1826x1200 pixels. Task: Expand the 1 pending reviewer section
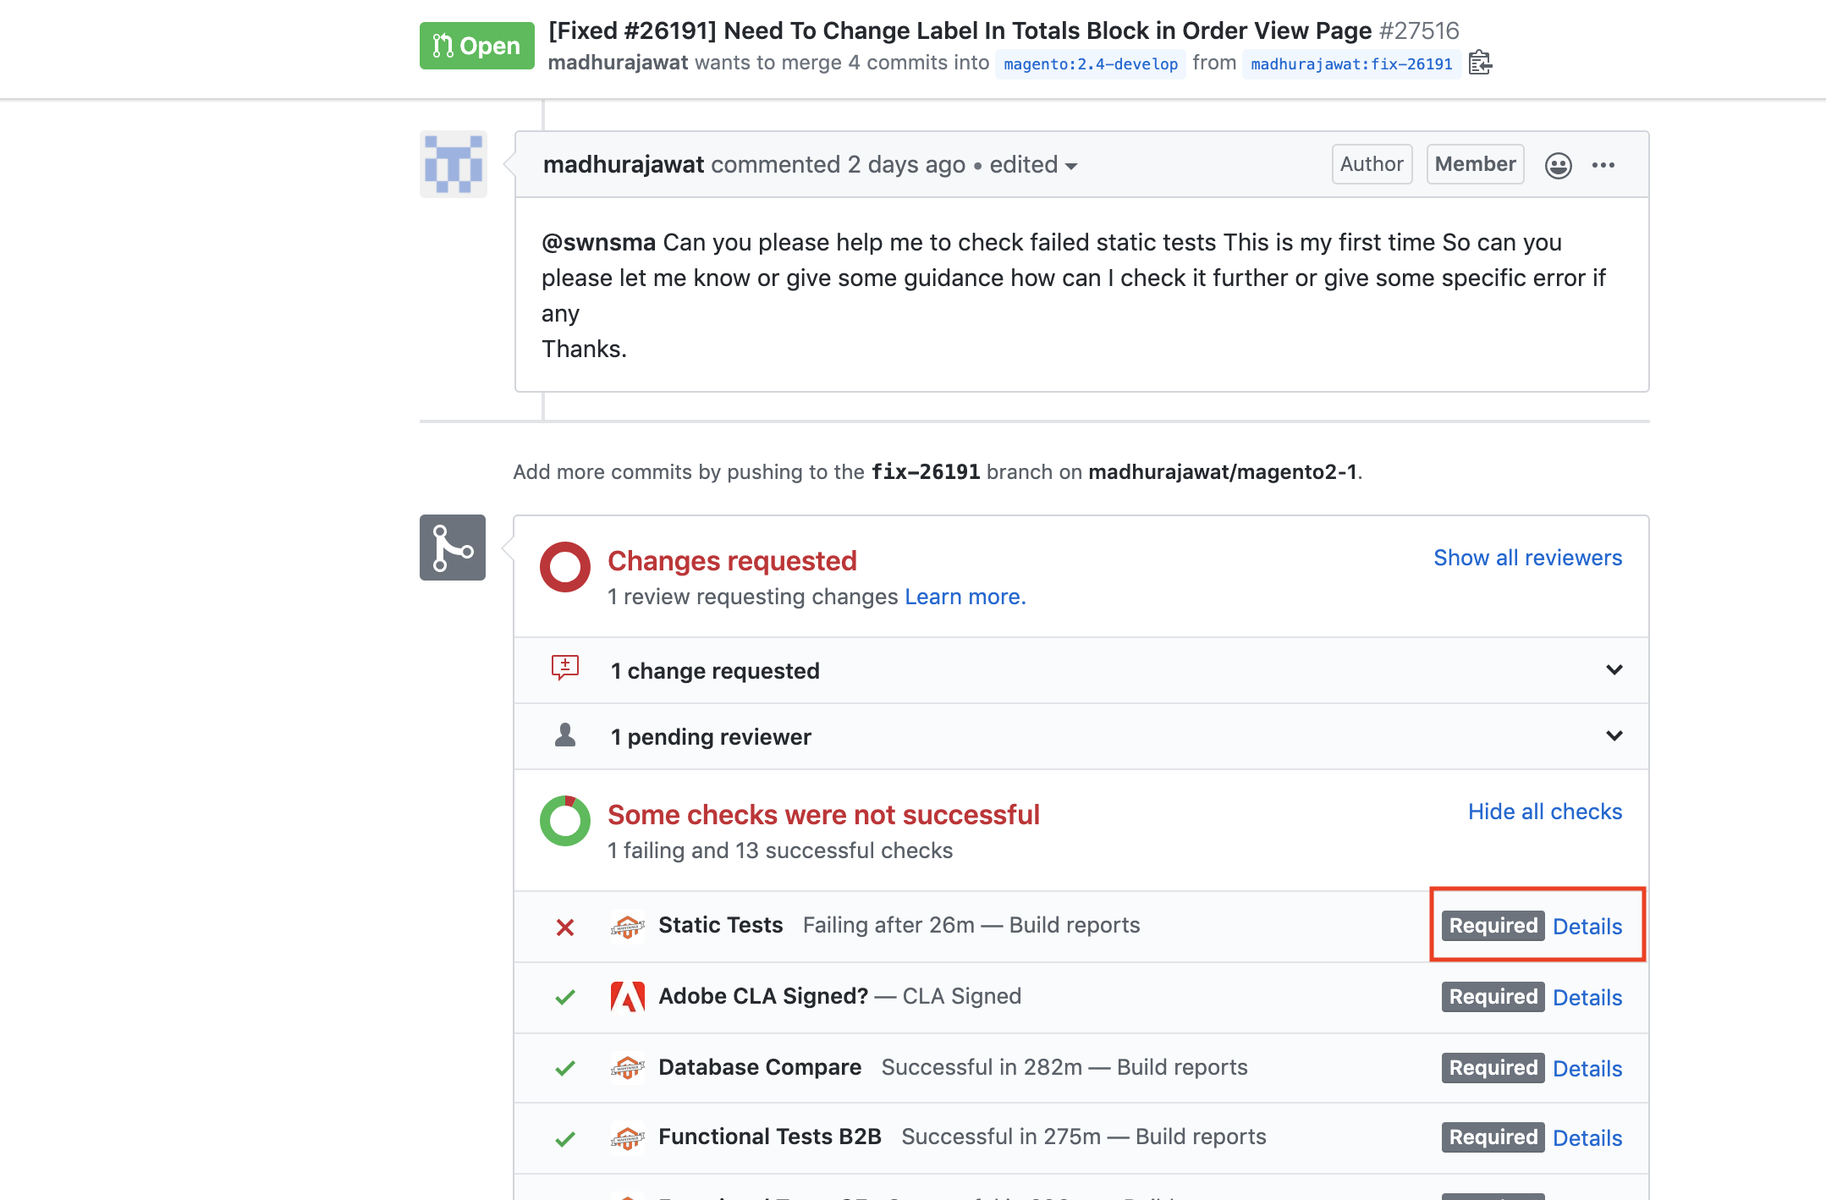click(1081, 736)
